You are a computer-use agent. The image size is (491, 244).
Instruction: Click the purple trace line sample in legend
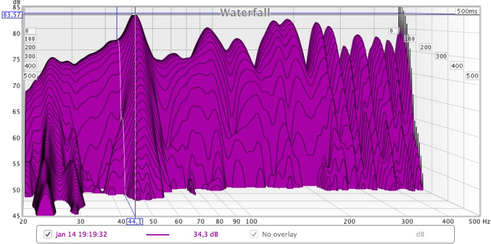click(158, 235)
